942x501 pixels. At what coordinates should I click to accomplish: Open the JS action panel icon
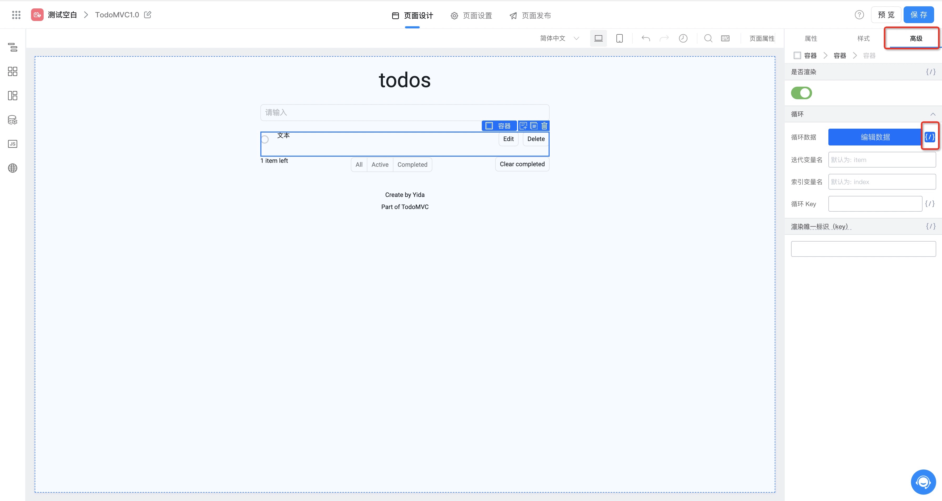pos(12,144)
